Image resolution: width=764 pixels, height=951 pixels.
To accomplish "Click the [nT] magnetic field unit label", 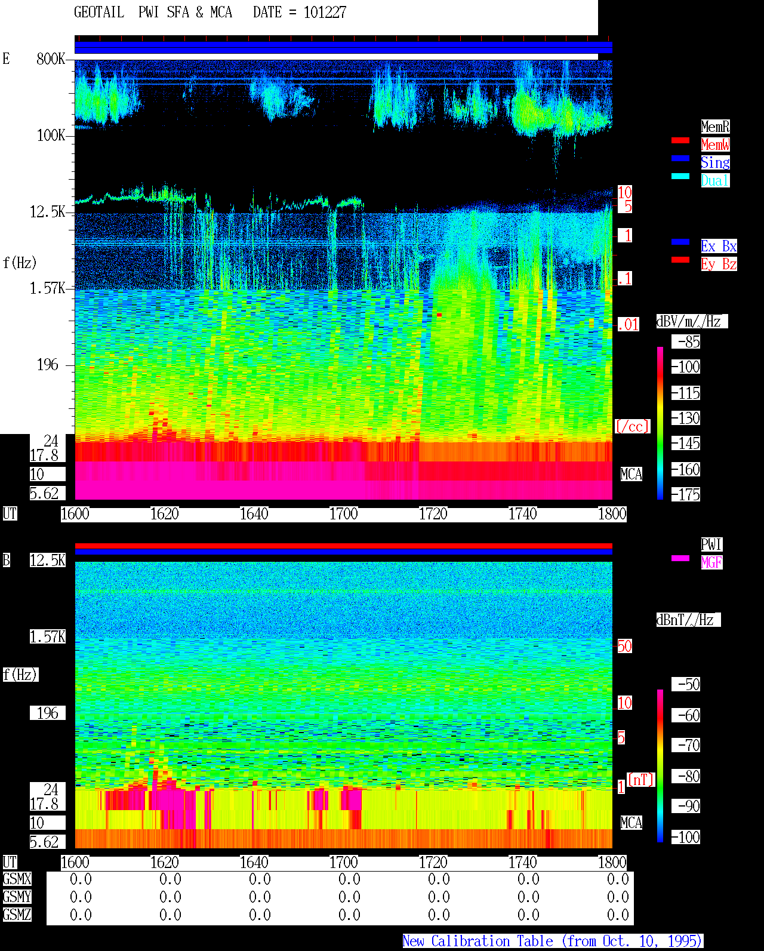I will click(x=641, y=779).
